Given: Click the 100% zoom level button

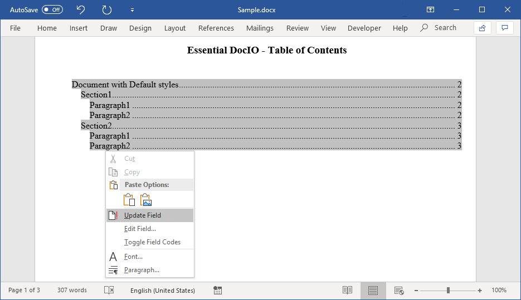Looking at the screenshot, I should (499, 291).
